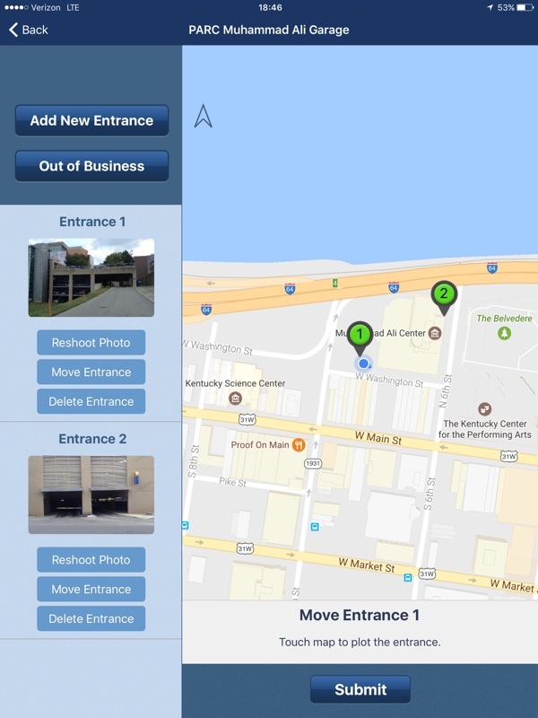
Task: Tap the 31W shield near Kentucky Science Center
Action: [247, 419]
